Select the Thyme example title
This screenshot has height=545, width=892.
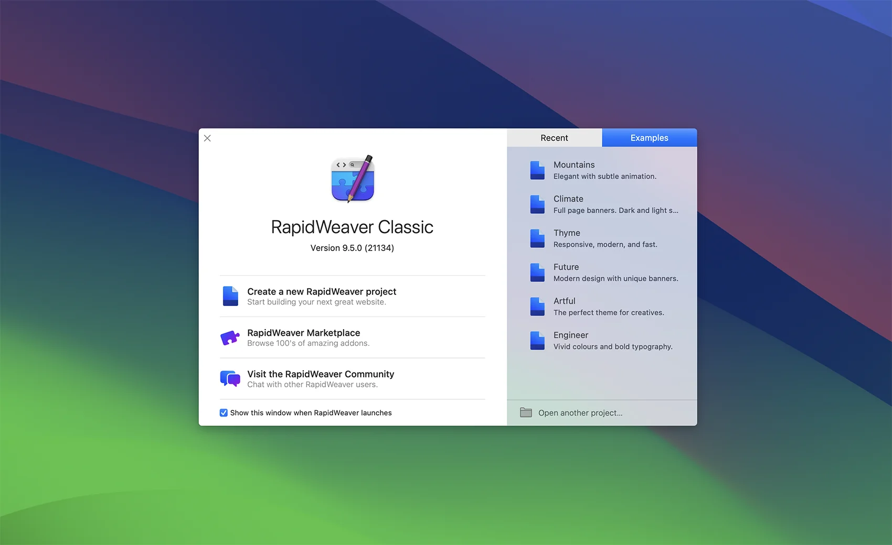point(567,233)
